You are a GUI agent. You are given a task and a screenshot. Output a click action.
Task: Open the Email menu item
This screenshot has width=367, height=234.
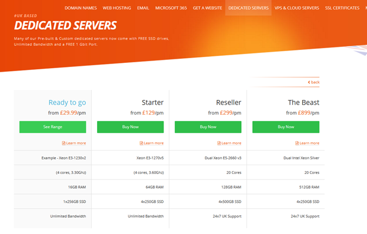(x=143, y=8)
